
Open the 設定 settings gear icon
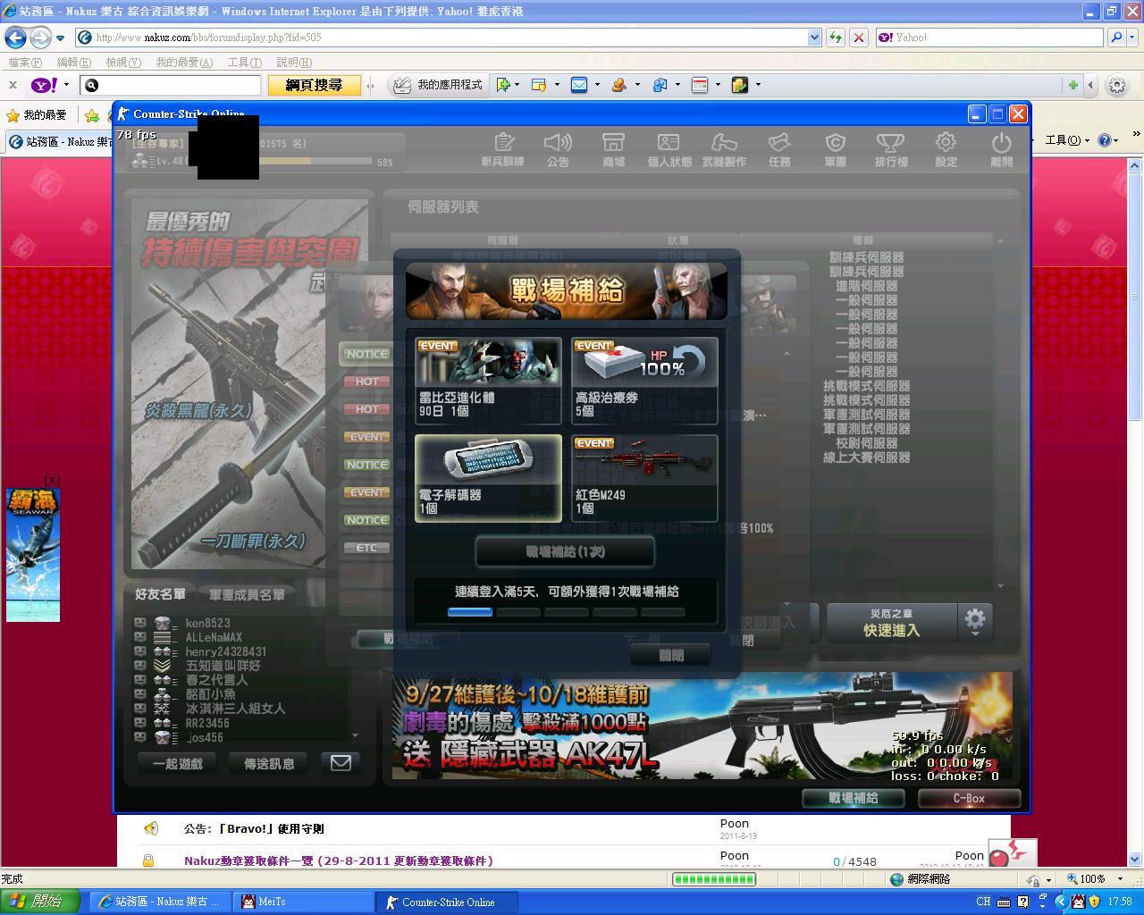point(946,149)
